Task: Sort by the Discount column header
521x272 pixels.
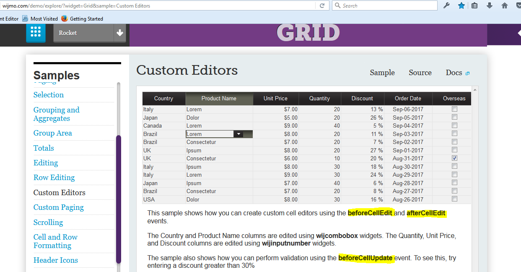Action: [362, 98]
